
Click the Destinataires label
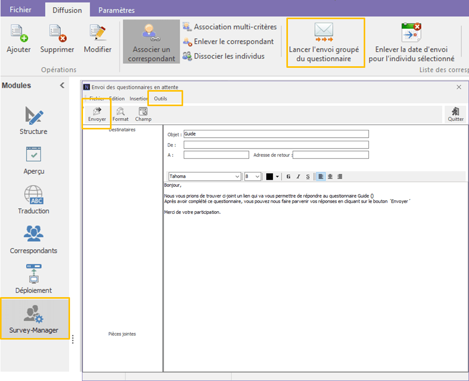pyautogui.click(x=122, y=129)
